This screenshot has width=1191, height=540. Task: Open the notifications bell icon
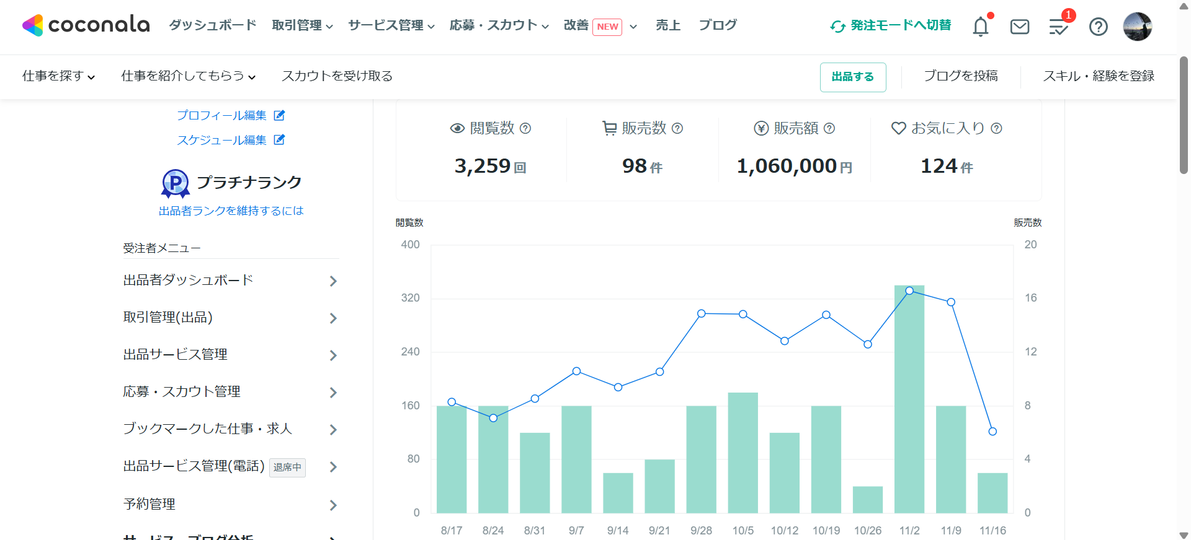[x=981, y=27]
